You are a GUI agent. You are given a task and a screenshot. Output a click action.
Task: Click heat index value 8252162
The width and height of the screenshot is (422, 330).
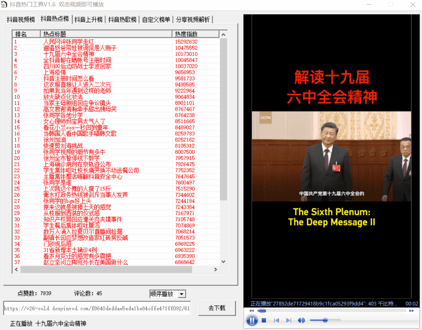185,140
